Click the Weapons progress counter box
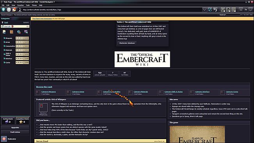The height and width of the screenshot is (143, 254). (22, 38)
